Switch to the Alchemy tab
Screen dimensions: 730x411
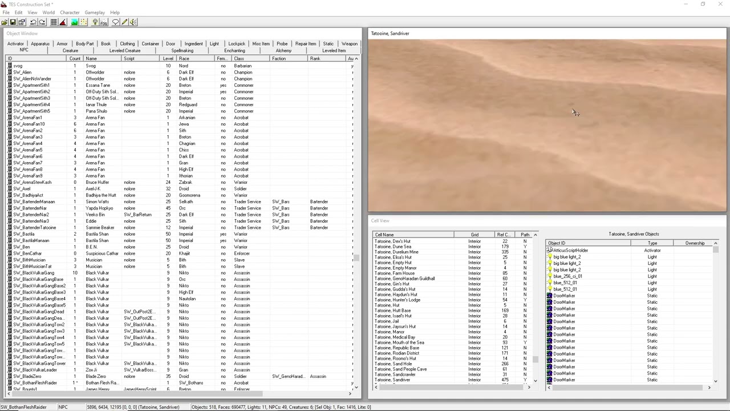(x=283, y=51)
